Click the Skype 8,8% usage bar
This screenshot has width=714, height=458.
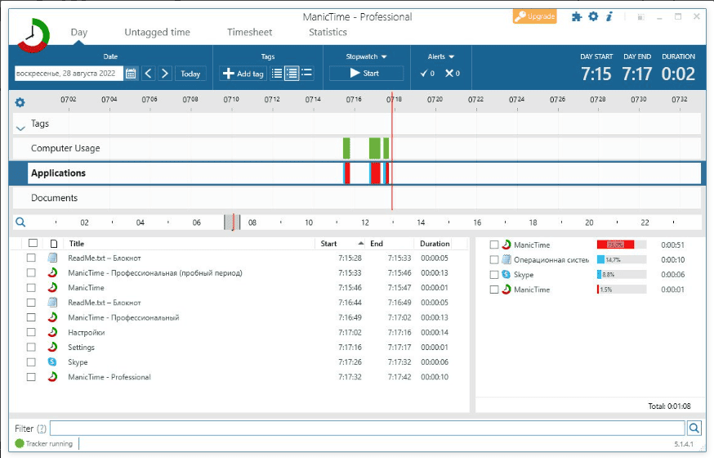(600, 274)
